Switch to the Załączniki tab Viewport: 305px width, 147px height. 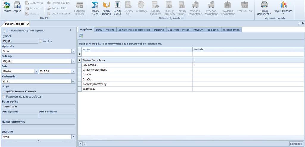click(213, 30)
